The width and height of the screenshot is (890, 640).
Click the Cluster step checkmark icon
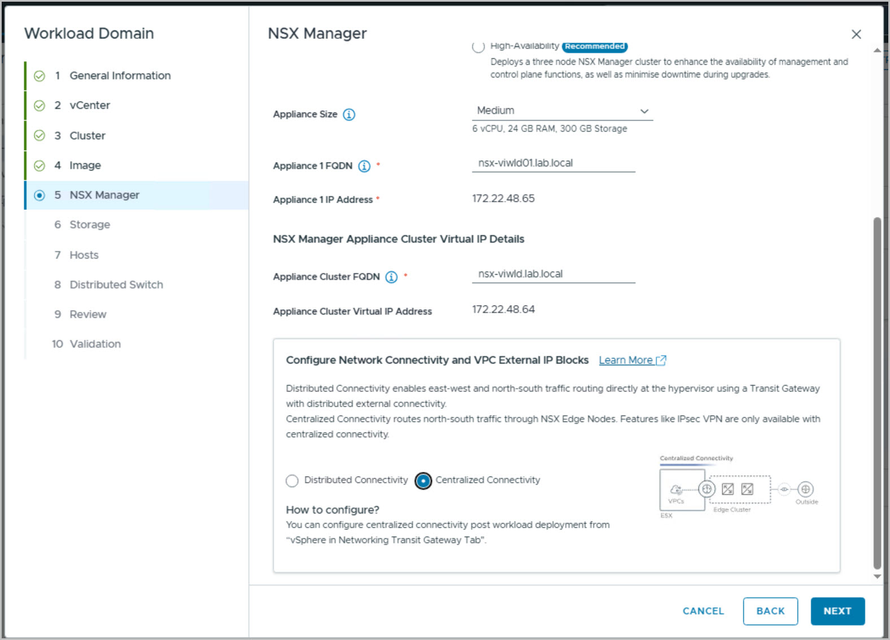(40, 135)
